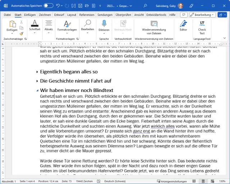Click the format painter brush icon
Screen dimensions: 230x184
tap(22, 33)
